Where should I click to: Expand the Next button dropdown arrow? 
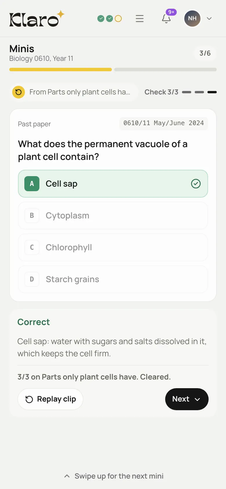[x=197, y=399]
